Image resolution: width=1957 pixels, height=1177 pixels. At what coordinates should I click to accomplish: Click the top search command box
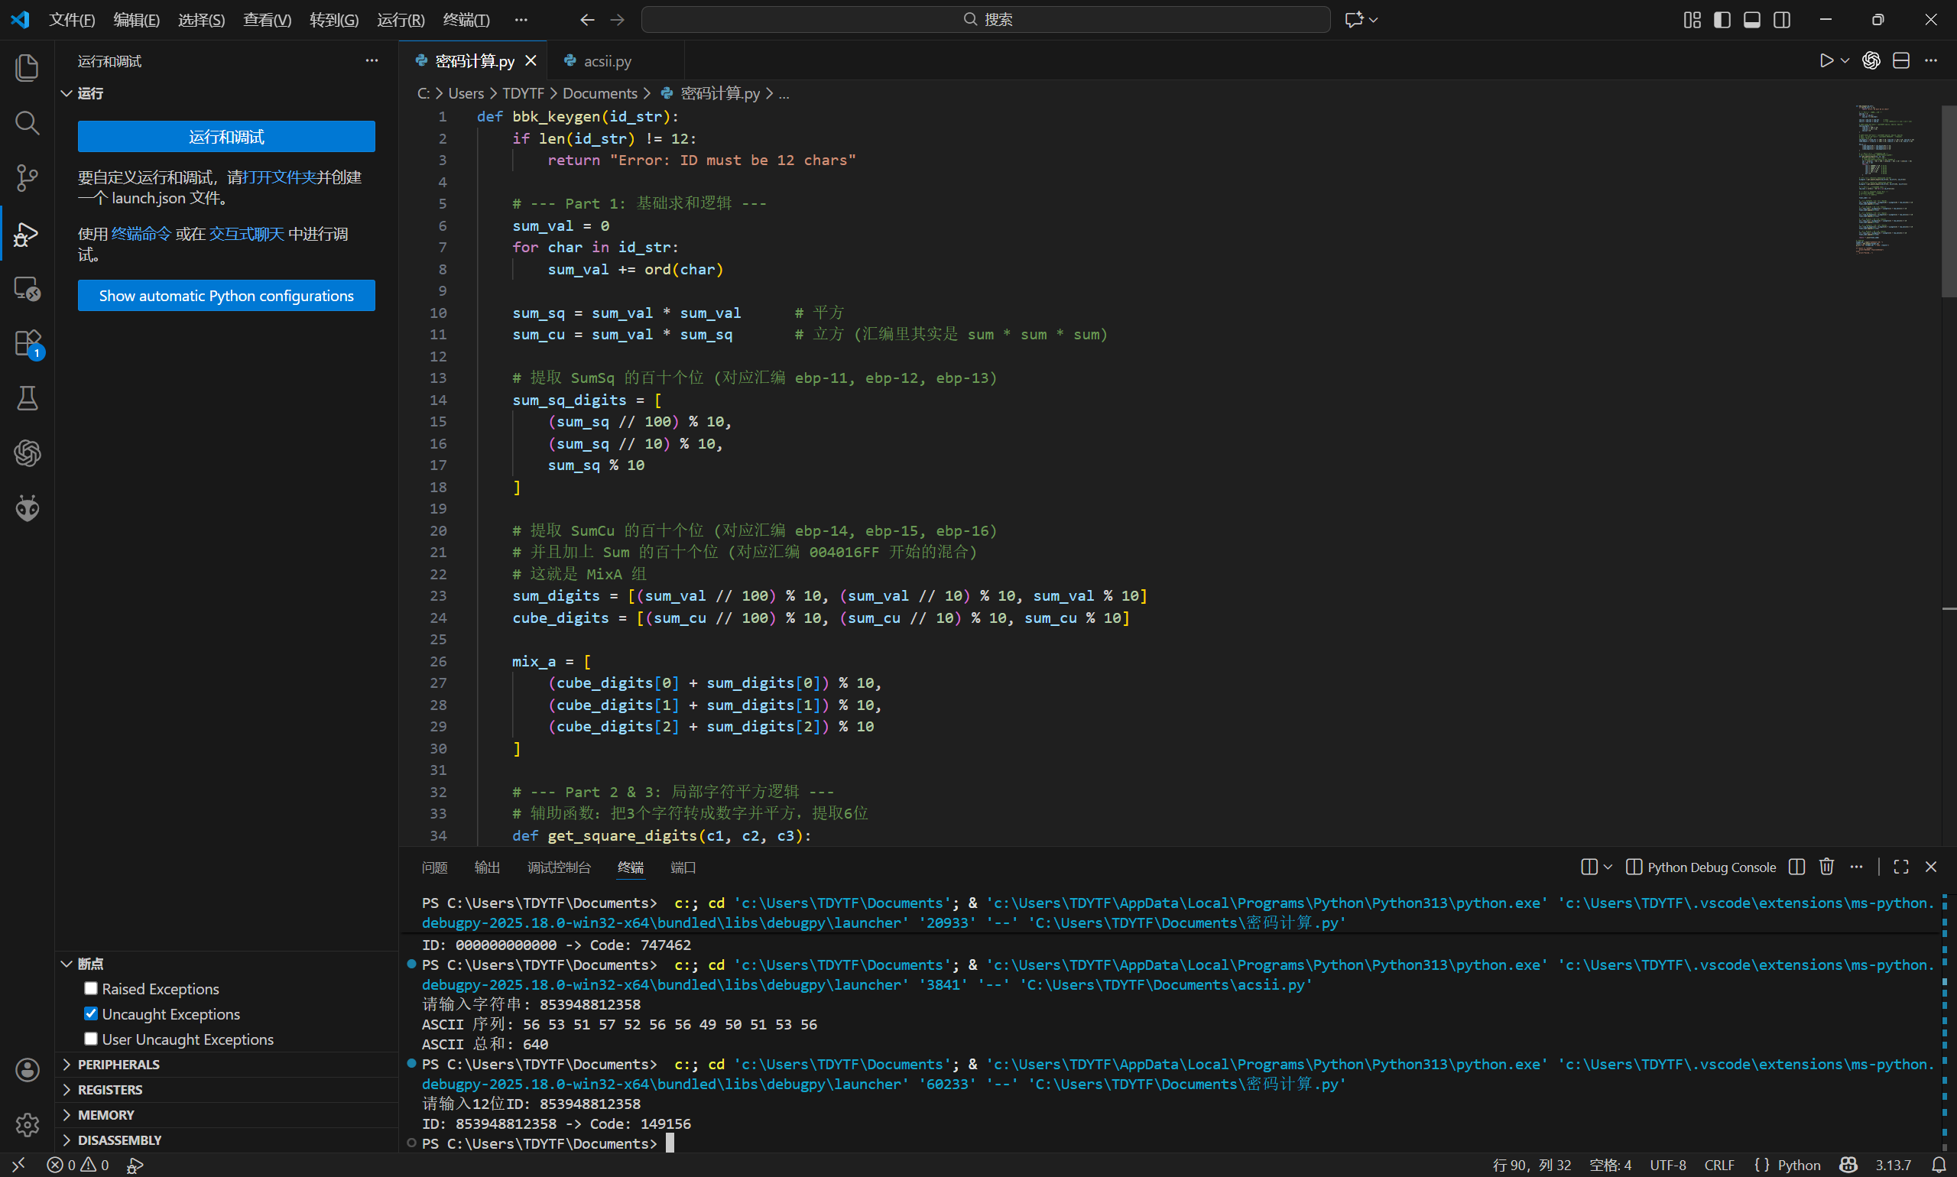985,19
